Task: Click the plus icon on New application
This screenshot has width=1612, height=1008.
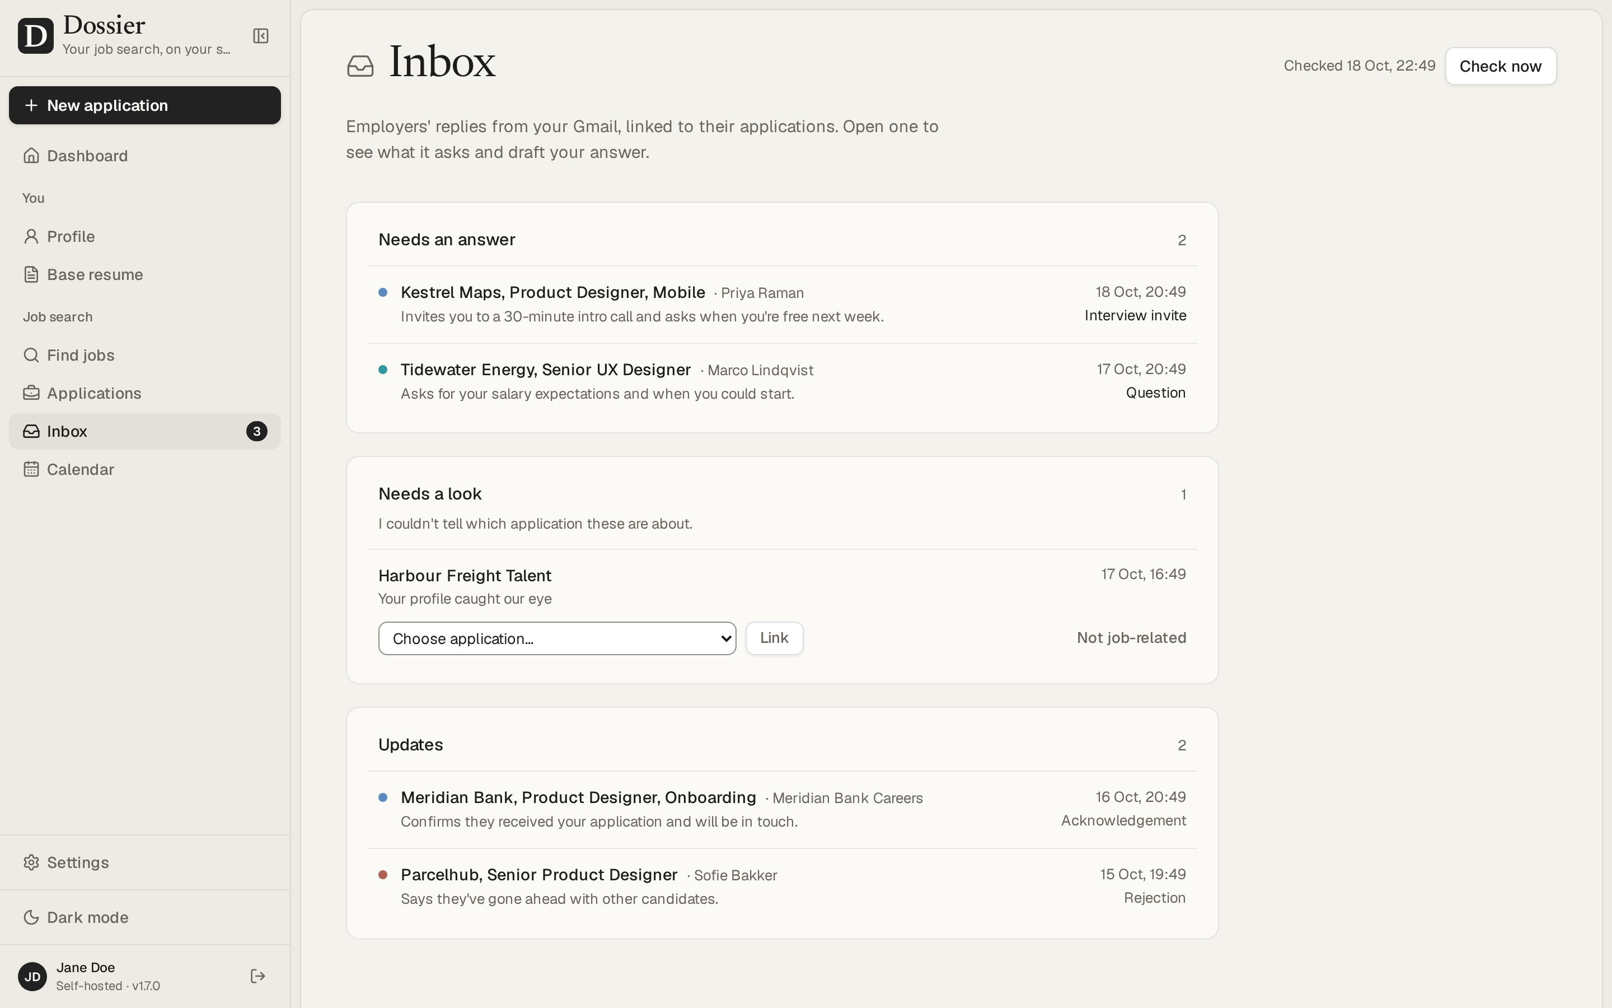Action: pos(31,105)
